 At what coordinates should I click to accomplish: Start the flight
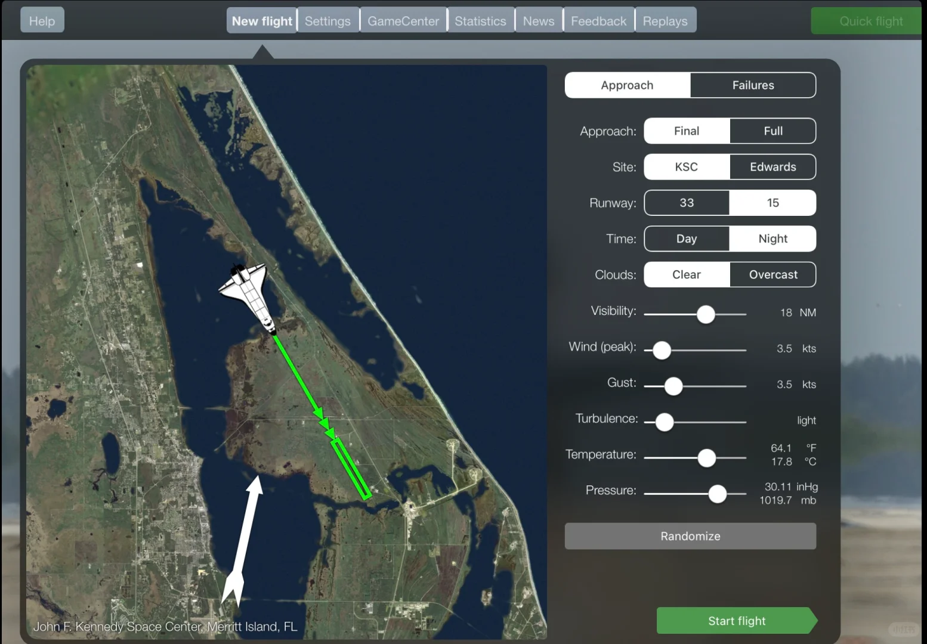pos(737,621)
